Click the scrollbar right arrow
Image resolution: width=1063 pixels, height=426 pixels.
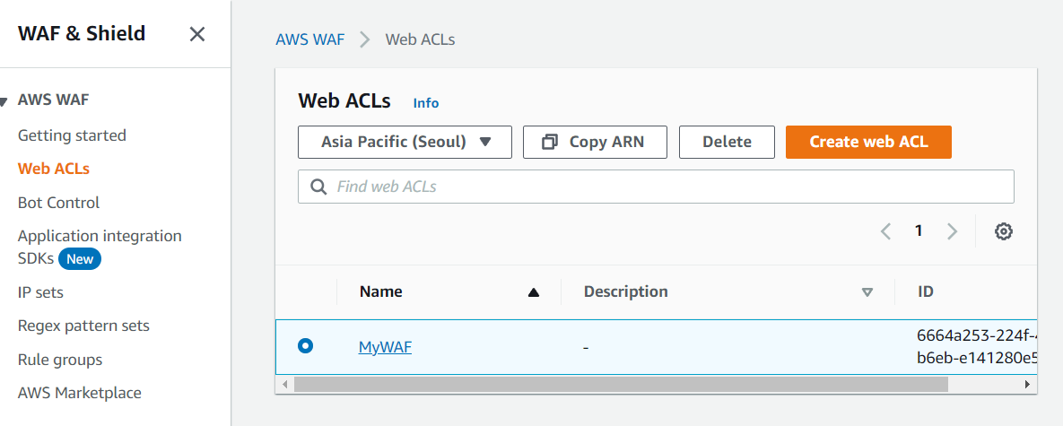1028,384
